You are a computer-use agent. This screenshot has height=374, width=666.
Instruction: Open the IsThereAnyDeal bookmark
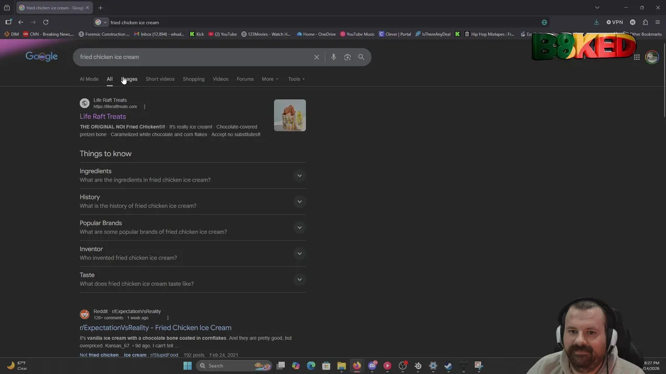click(x=433, y=34)
